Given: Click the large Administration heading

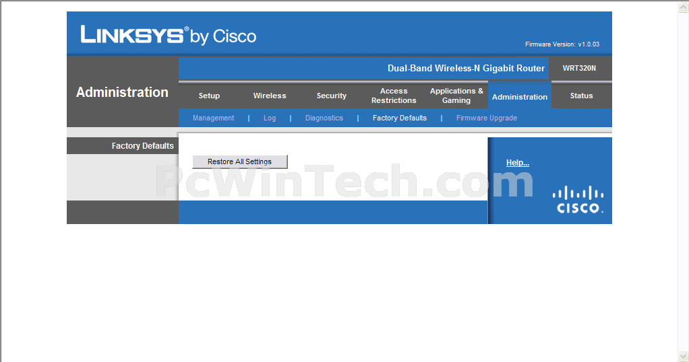Looking at the screenshot, I should click(x=122, y=92).
